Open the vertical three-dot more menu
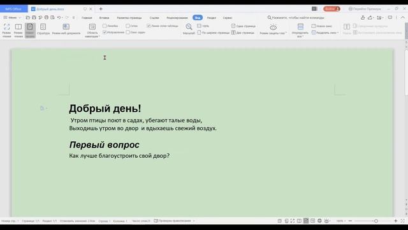408x230 pixels. pyautogui.click(x=397, y=17)
